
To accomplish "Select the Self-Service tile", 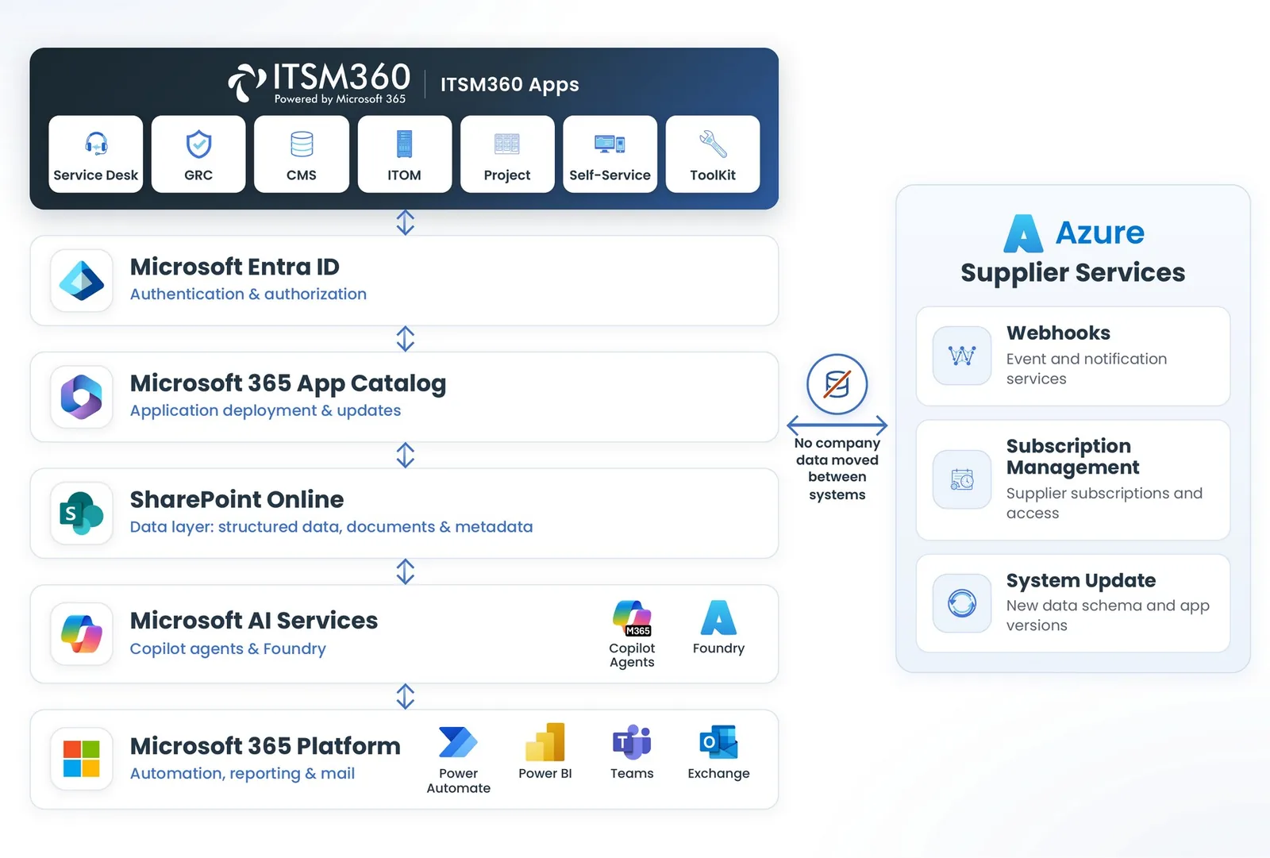I will pyautogui.click(x=610, y=154).
